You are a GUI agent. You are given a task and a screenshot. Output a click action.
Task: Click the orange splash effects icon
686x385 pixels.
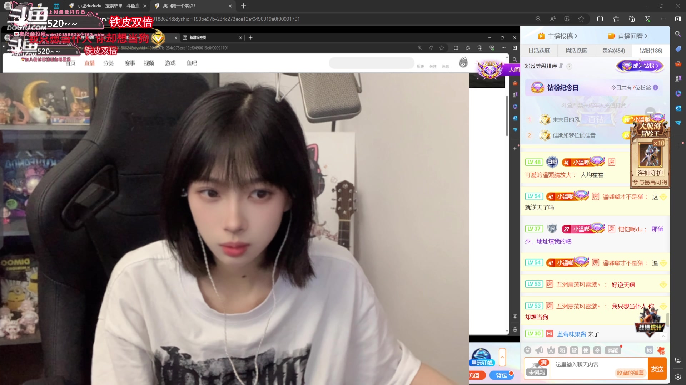[x=661, y=350]
